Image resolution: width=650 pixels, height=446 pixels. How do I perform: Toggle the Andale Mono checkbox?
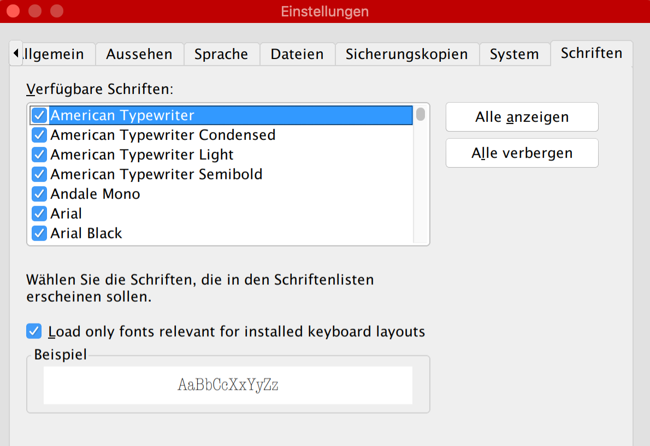39,194
